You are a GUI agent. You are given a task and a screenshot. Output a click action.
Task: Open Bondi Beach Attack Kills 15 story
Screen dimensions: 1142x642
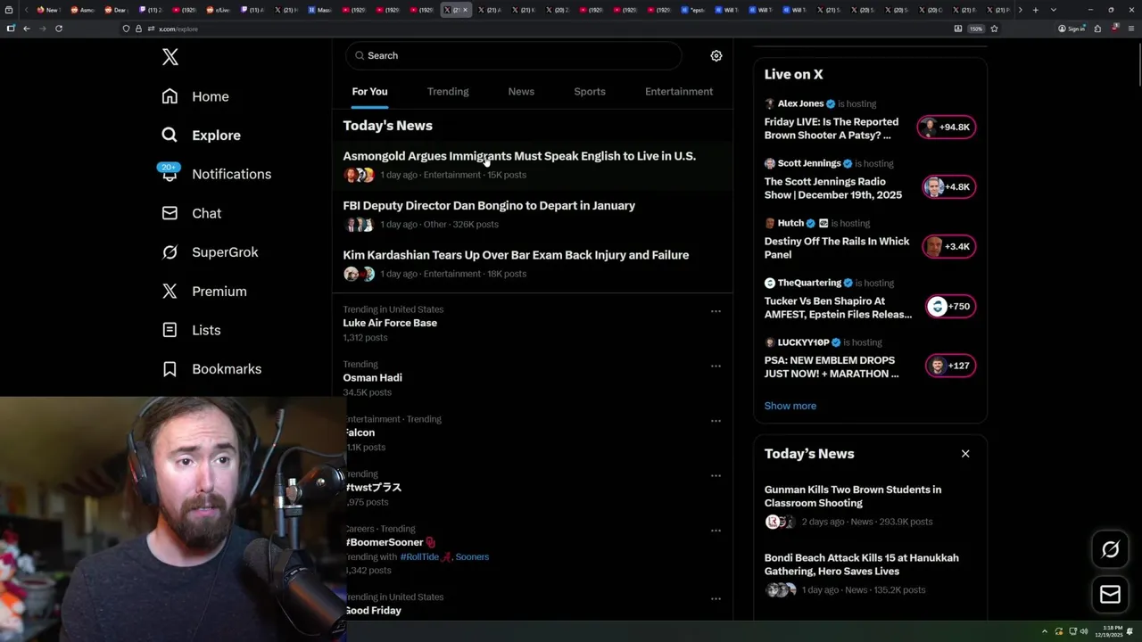862,564
